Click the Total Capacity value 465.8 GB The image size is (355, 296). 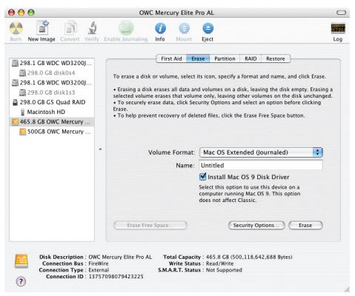click(x=249, y=257)
